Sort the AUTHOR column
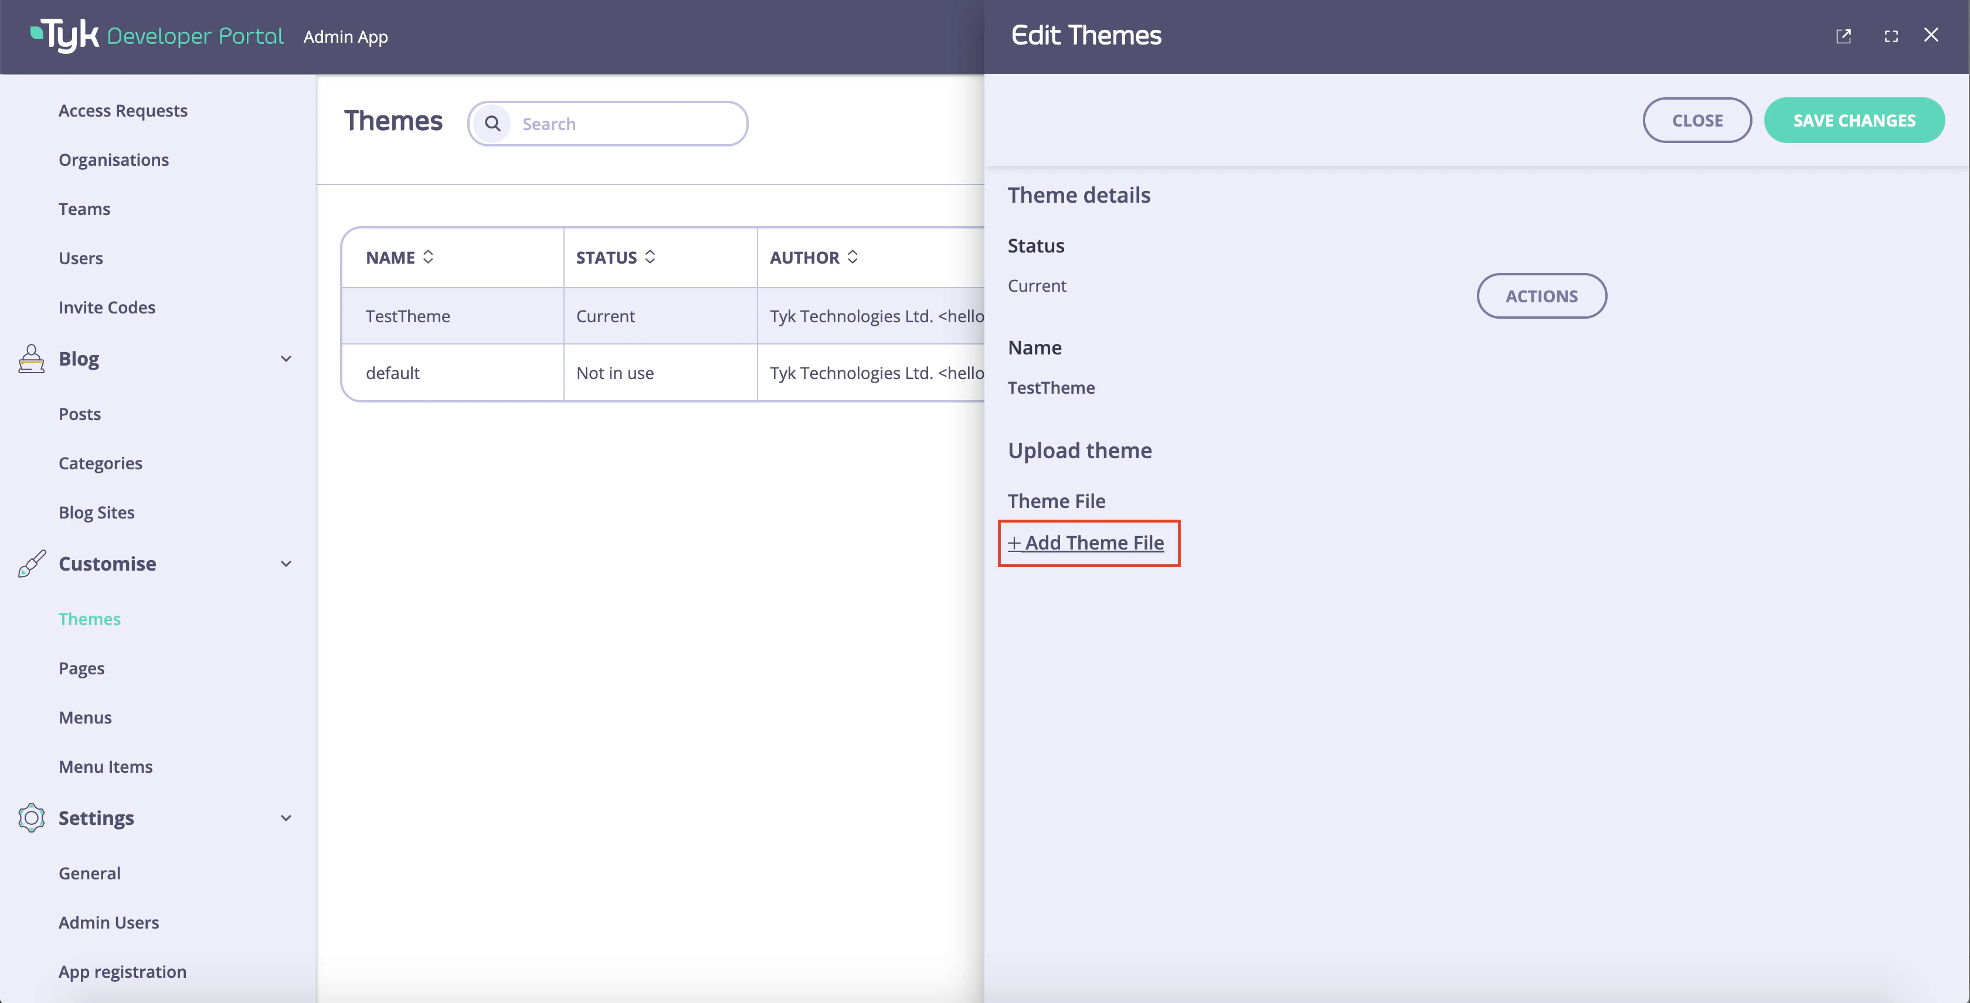The width and height of the screenshot is (1970, 1003). pos(854,257)
